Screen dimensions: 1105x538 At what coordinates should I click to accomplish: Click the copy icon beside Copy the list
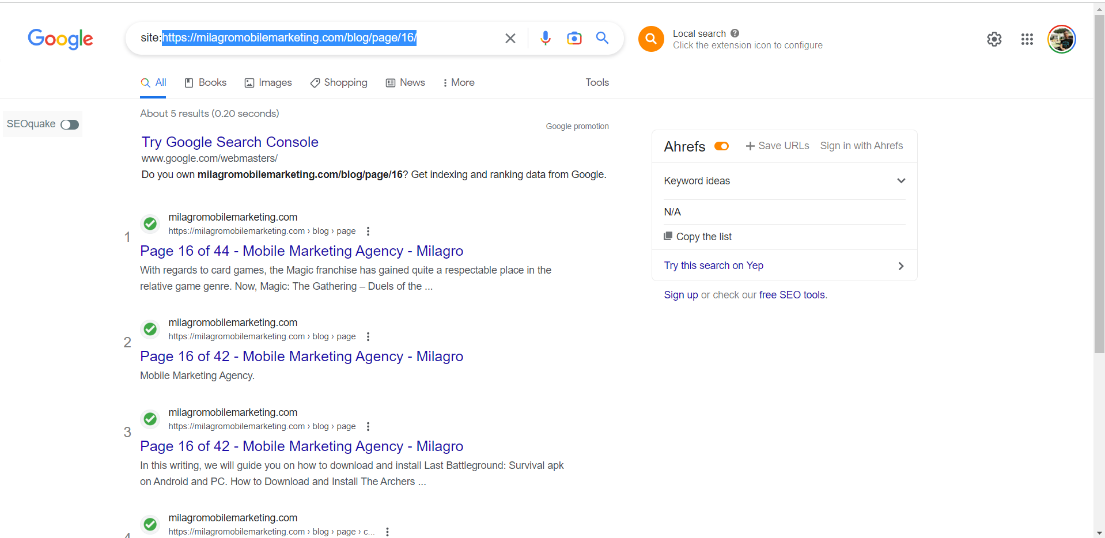point(668,236)
